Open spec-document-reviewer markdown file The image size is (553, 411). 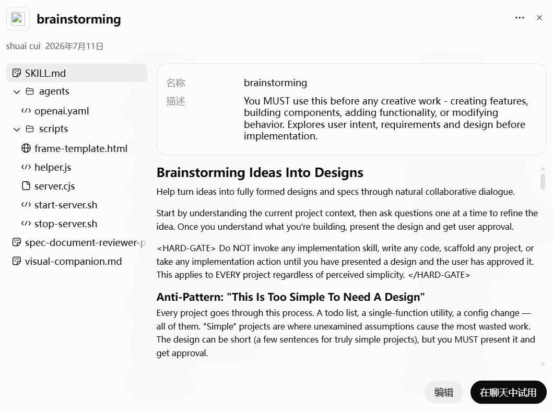coord(77,242)
